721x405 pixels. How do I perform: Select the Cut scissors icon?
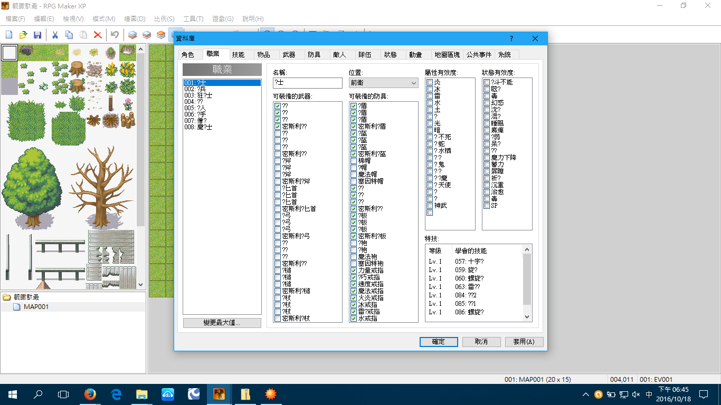click(55, 35)
